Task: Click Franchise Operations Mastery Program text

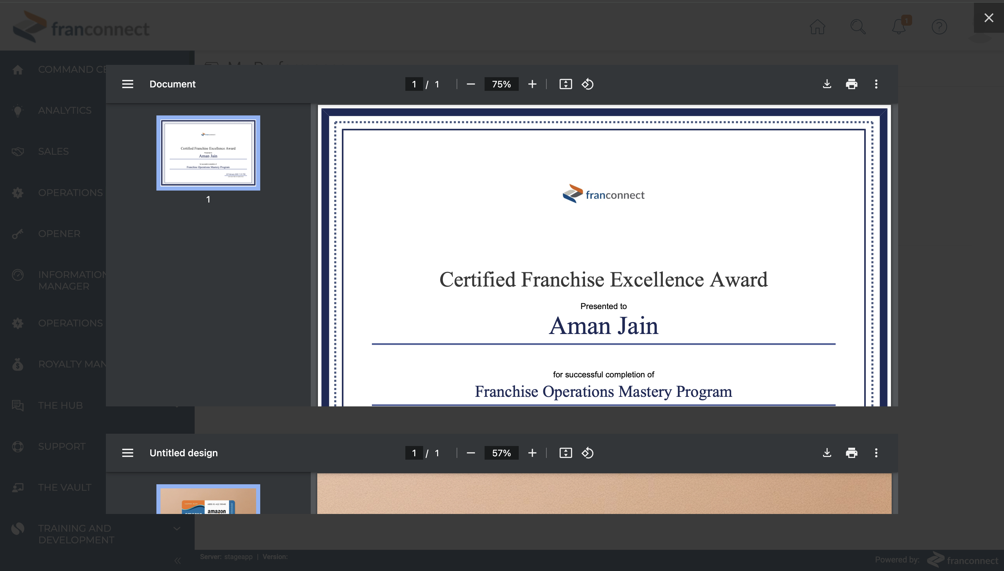Action: click(603, 391)
